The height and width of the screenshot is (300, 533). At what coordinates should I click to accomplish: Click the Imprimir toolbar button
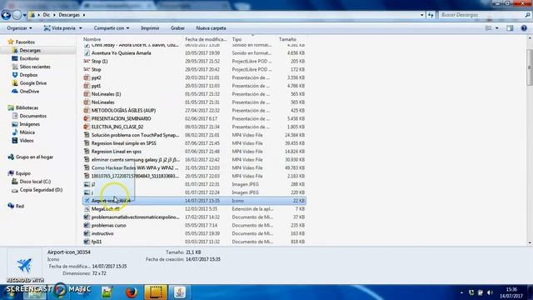tap(150, 28)
